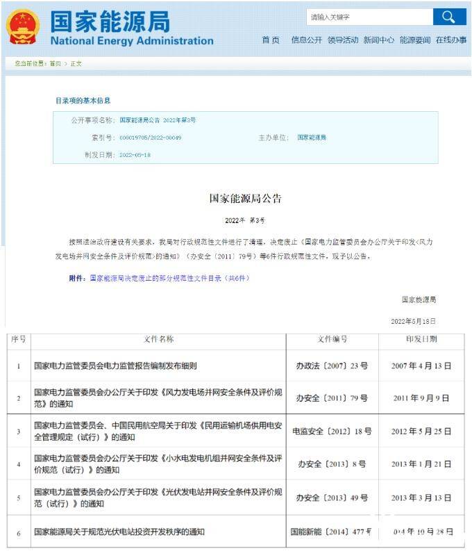Click cell 国能新能〔2014〕477号
Viewport: 472px width, 551px height.
331,532
